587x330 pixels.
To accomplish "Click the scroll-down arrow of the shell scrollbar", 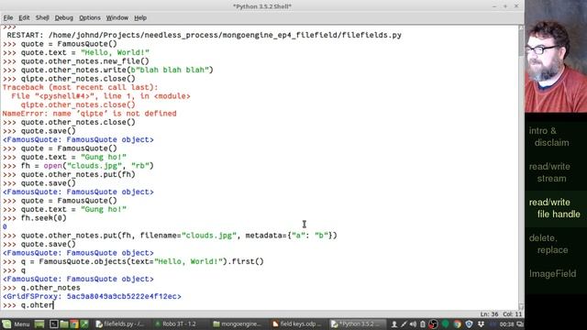I will pyautogui.click(x=521, y=306).
